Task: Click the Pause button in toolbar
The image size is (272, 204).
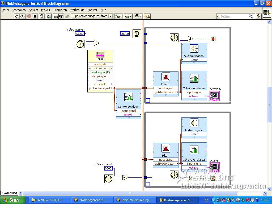Action: (35, 16)
